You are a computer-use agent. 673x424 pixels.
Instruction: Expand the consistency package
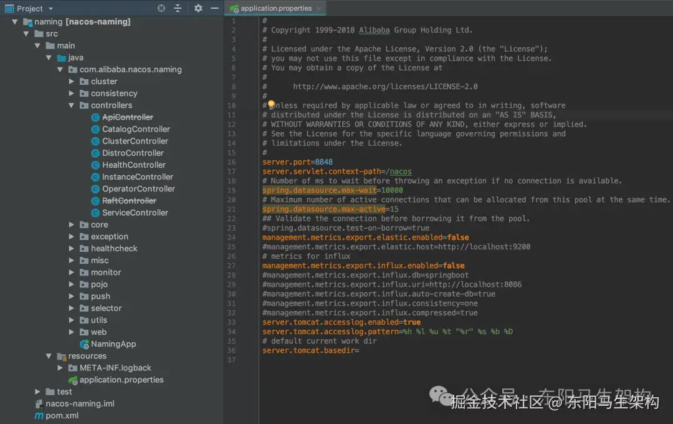point(71,94)
